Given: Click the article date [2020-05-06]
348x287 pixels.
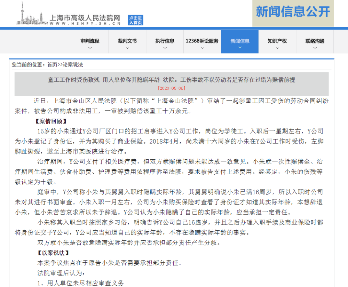Looking at the screenshot, I should click(x=172, y=88).
